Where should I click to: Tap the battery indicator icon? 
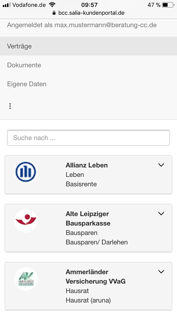168,5
